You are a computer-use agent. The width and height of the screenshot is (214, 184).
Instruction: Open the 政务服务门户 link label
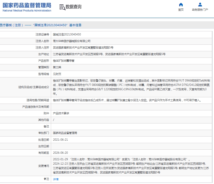[200, 10]
